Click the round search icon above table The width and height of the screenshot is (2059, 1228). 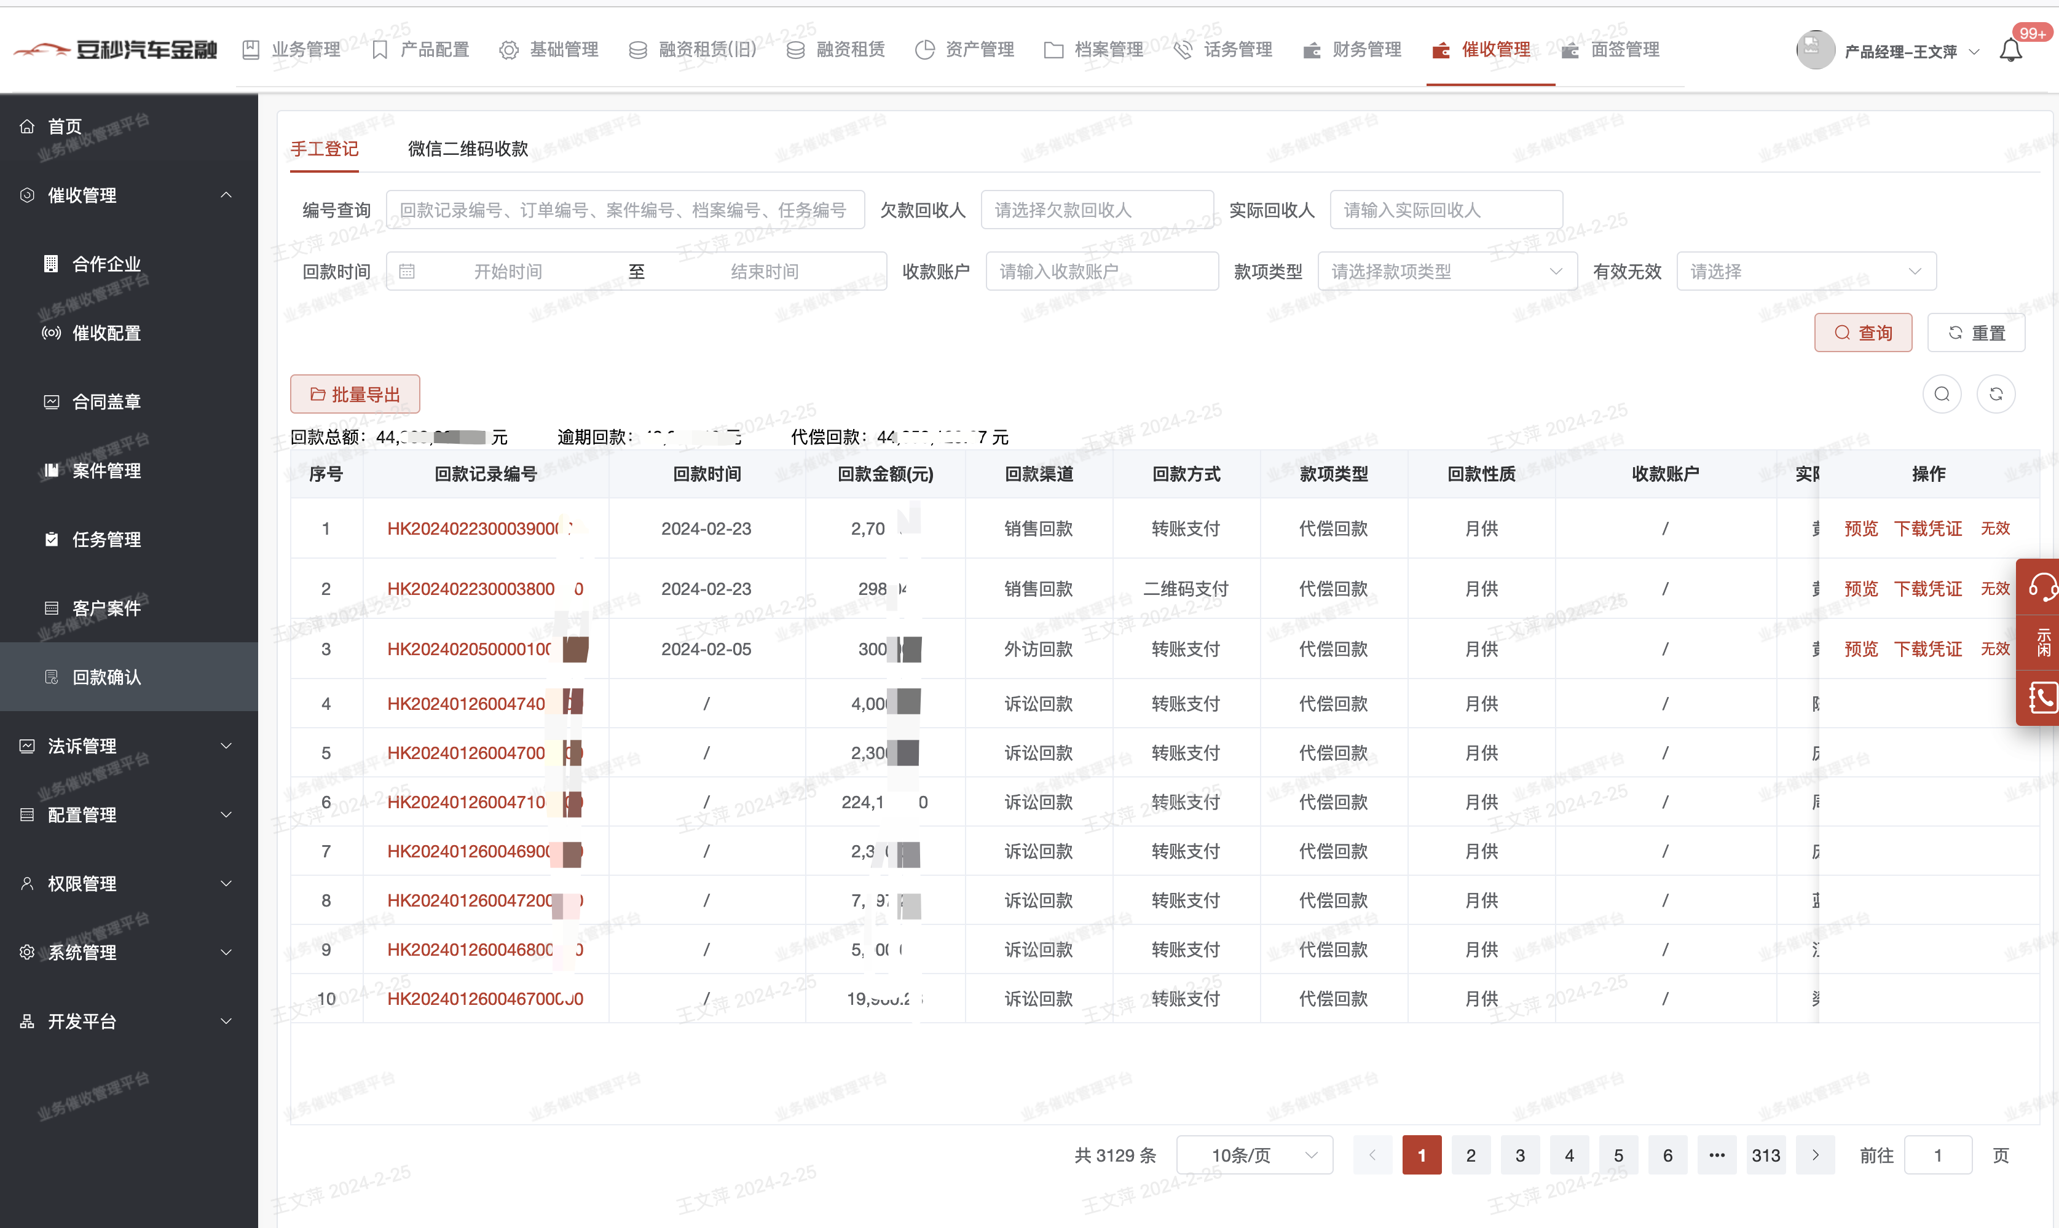pos(1942,394)
